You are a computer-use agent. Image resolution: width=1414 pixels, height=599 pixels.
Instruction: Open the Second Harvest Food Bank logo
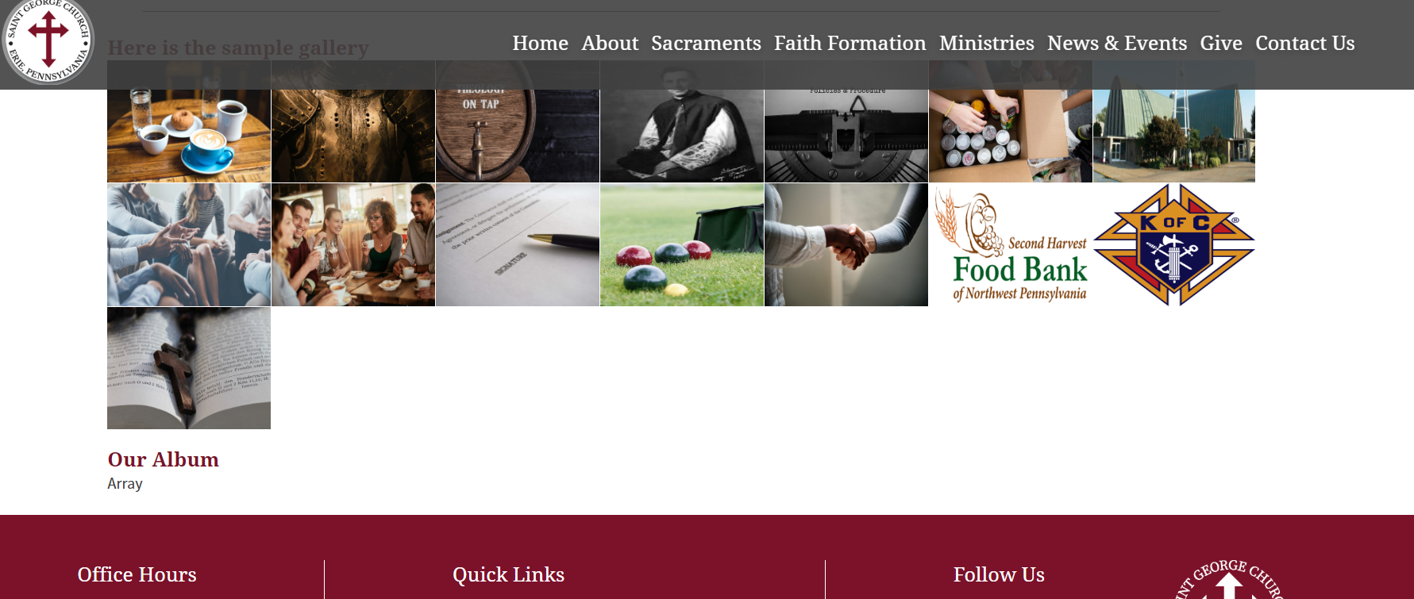pos(1010,244)
